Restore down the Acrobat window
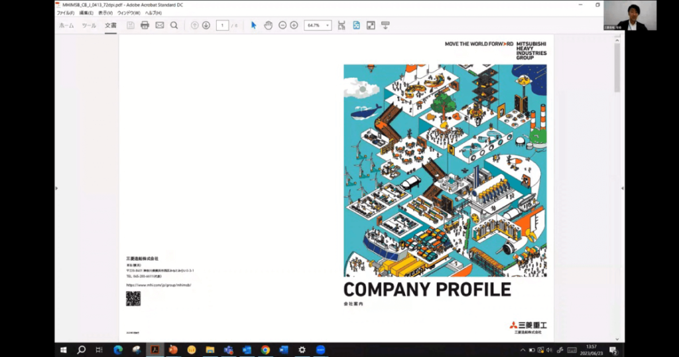The width and height of the screenshot is (679, 357). (597, 5)
